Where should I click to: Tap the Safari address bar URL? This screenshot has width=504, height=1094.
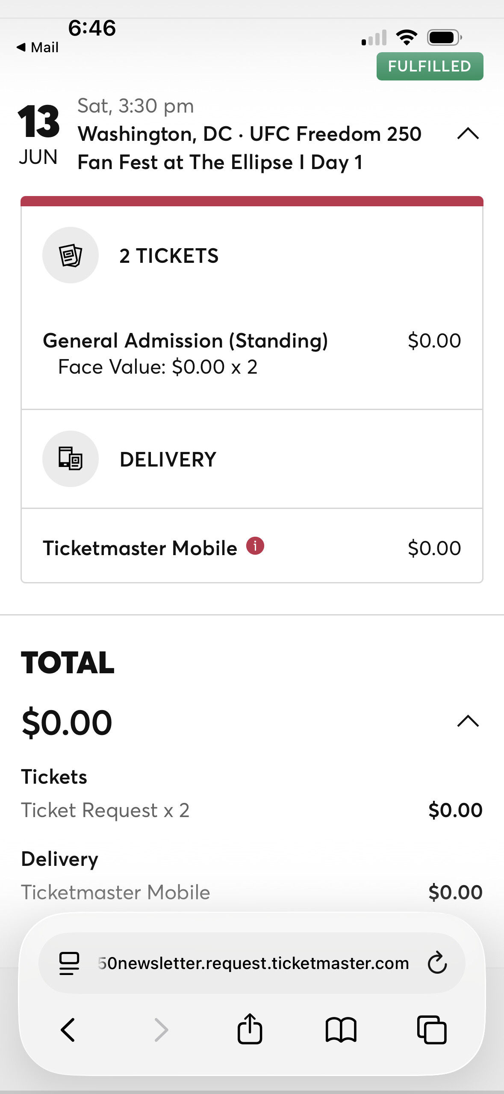click(253, 963)
